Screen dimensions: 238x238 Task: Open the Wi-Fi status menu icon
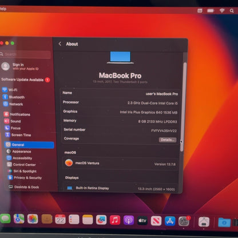pyautogui.click(x=222, y=10)
